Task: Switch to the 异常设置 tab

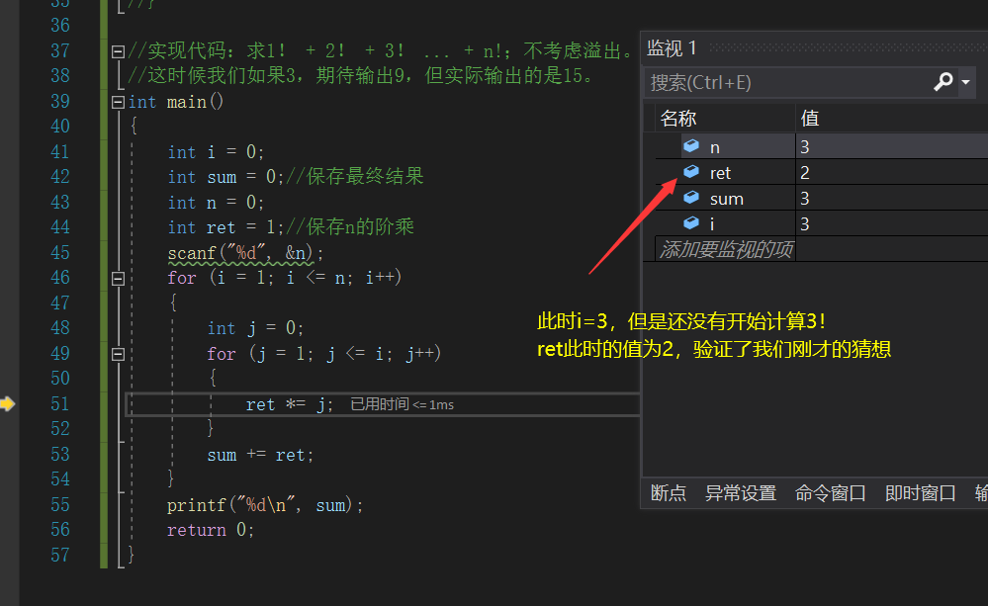Action: (741, 492)
